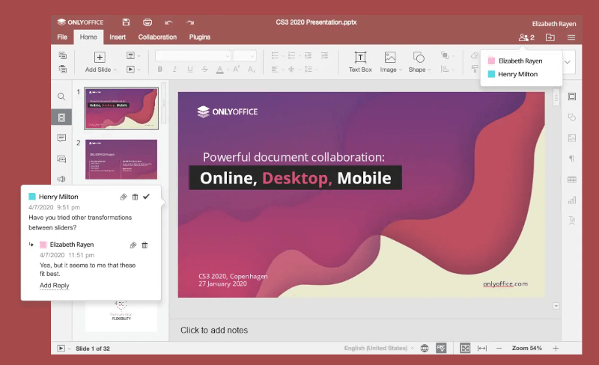The image size is (599, 365).
Task: Toggle bold text formatting
Action: point(160,70)
